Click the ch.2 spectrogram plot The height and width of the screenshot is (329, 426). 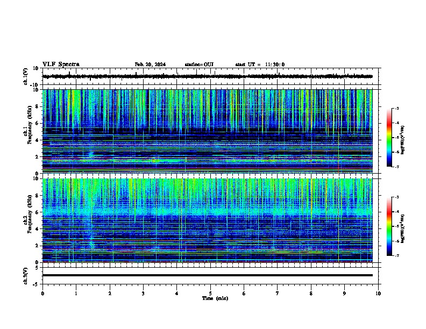tap(208, 220)
